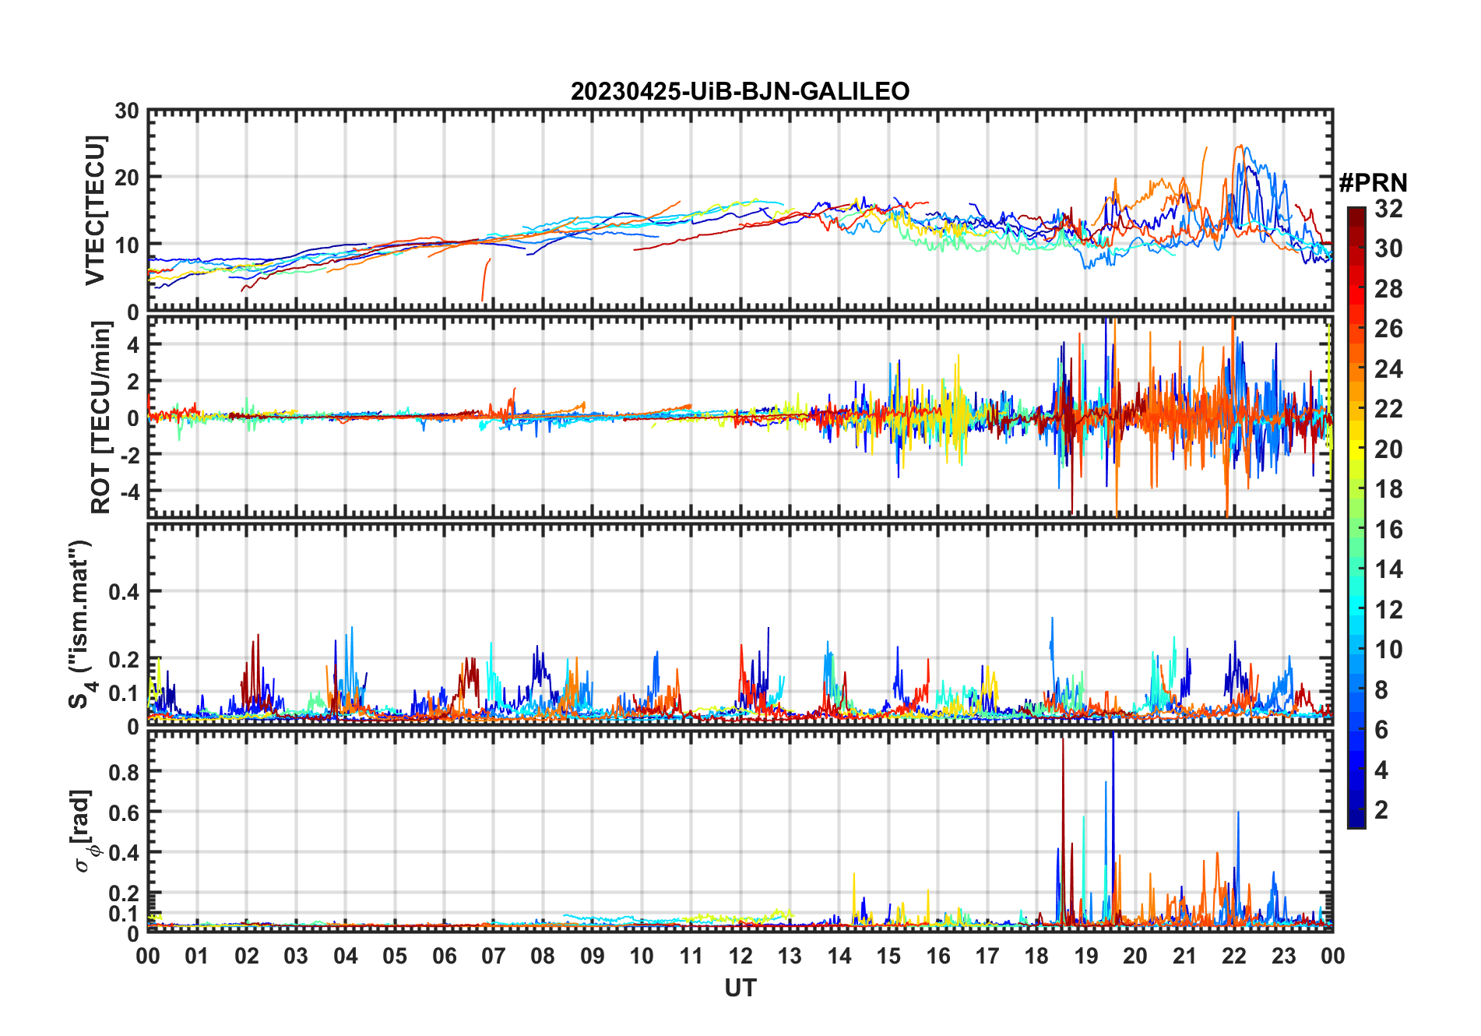Select the "18" hour tick on the UT axis
This screenshot has height=1036, width=1481.
click(1036, 956)
